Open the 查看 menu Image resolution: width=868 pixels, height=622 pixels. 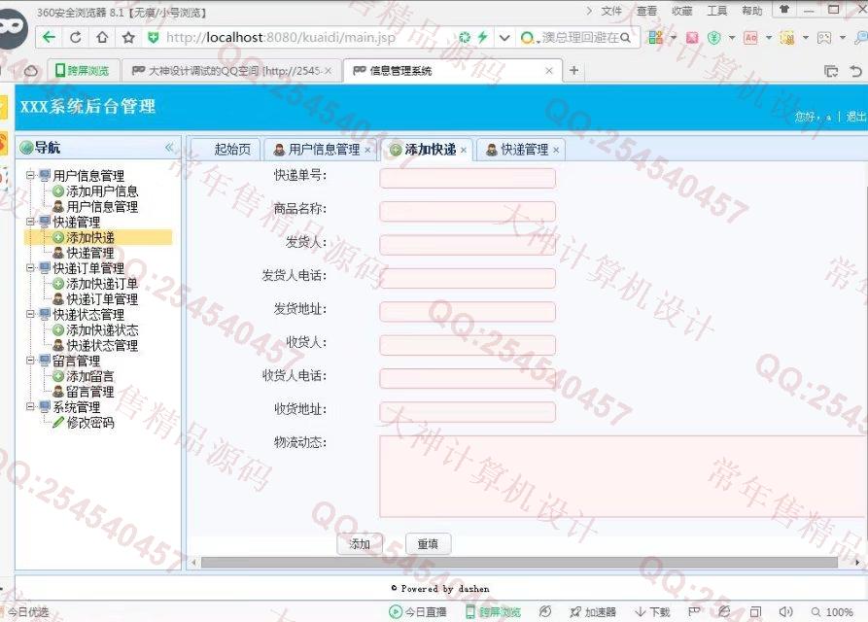(646, 11)
